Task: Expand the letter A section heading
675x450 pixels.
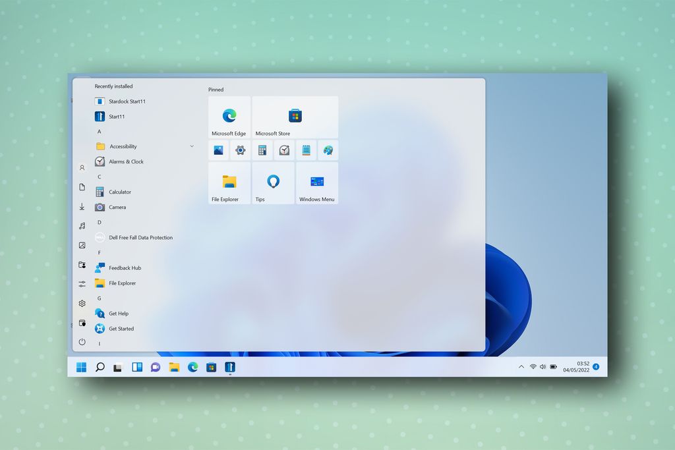Action: pos(98,131)
